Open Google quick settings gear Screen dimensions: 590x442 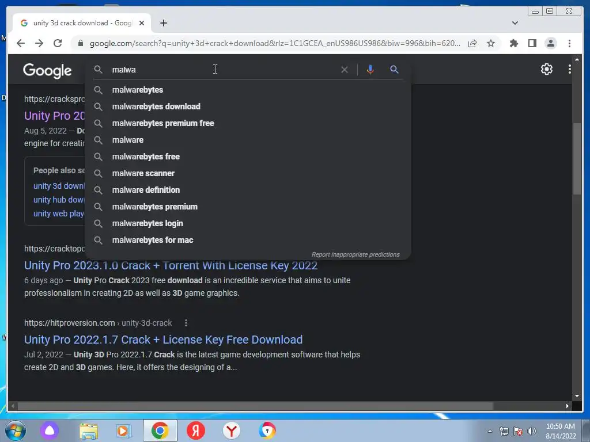tap(546, 69)
